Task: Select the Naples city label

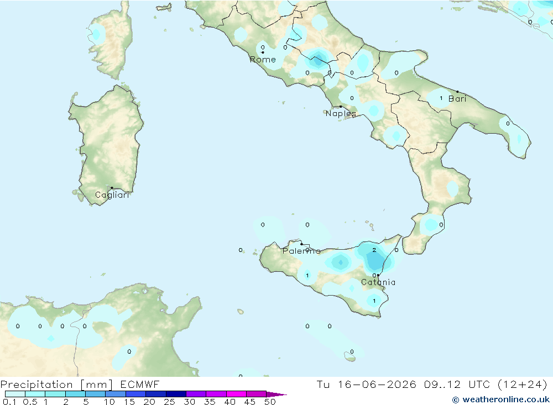Action: [x=341, y=113]
